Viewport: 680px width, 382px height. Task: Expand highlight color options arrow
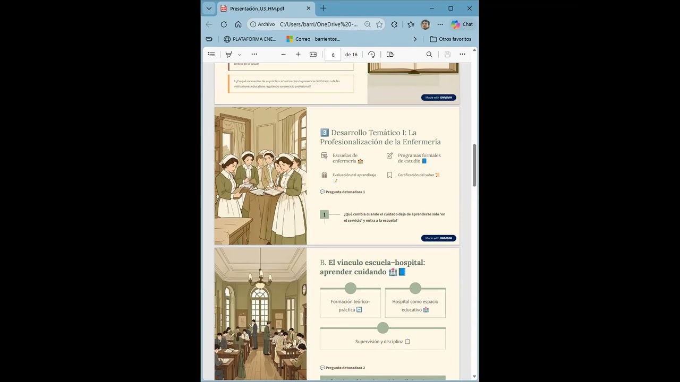[240, 55]
